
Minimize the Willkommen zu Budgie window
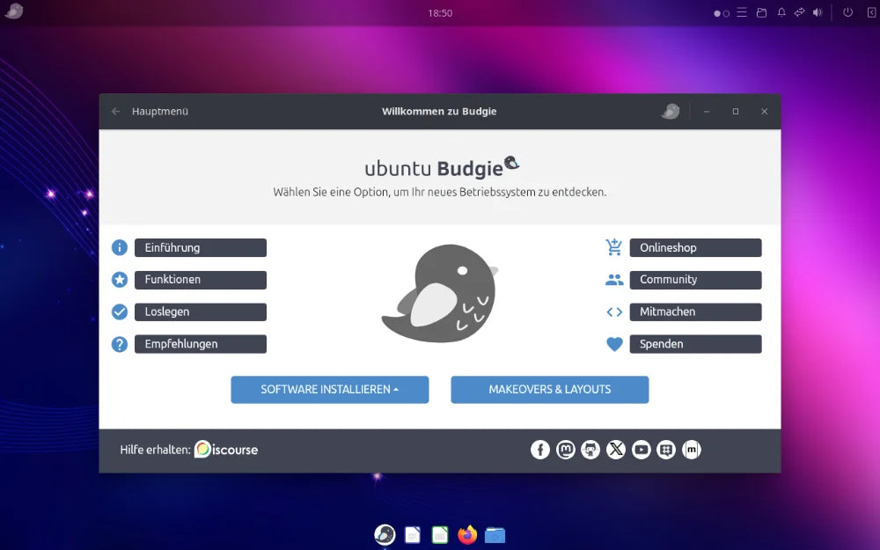click(x=707, y=112)
